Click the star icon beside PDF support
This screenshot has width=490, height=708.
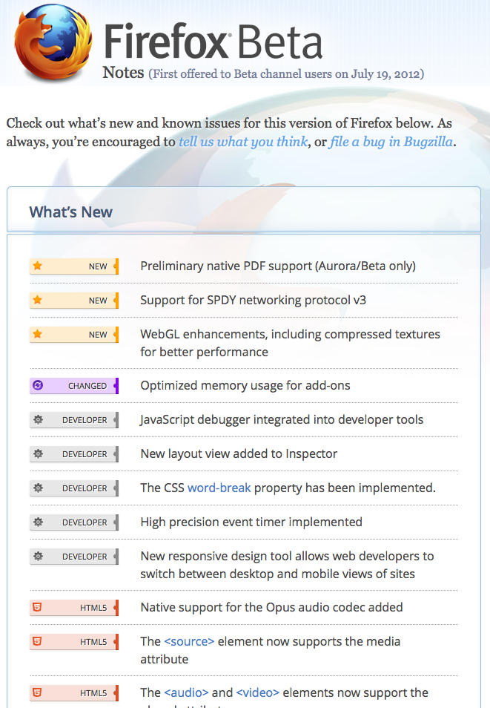point(38,266)
